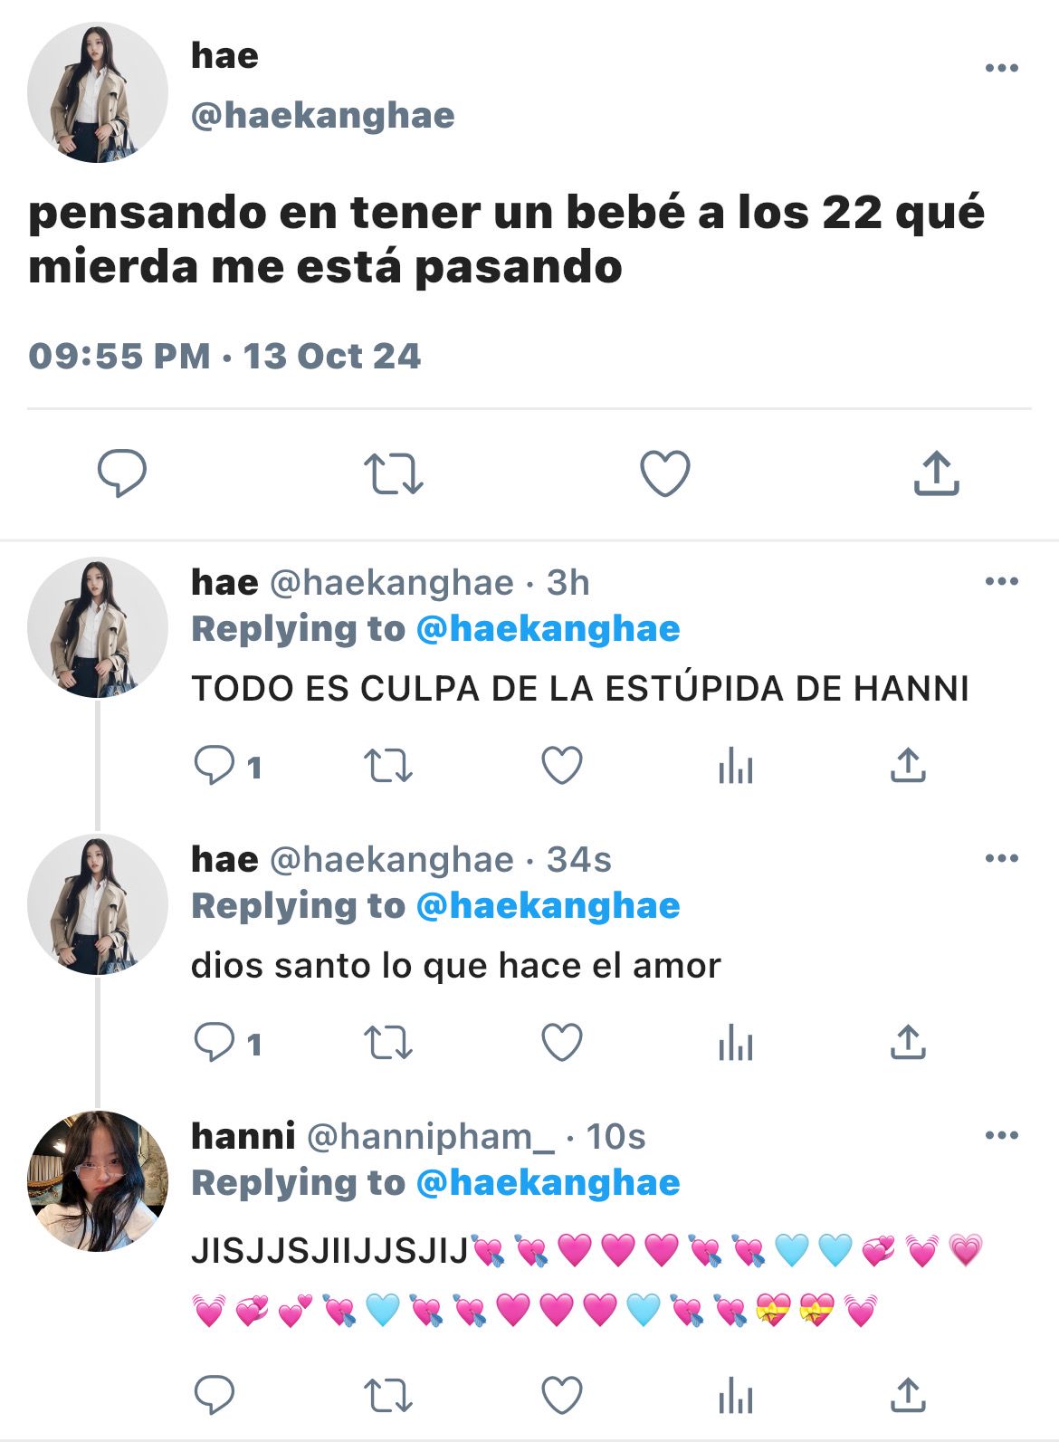The image size is (1059, 1442).
Task: Share the main tweet via upload icon
Action: click(936, 473)
